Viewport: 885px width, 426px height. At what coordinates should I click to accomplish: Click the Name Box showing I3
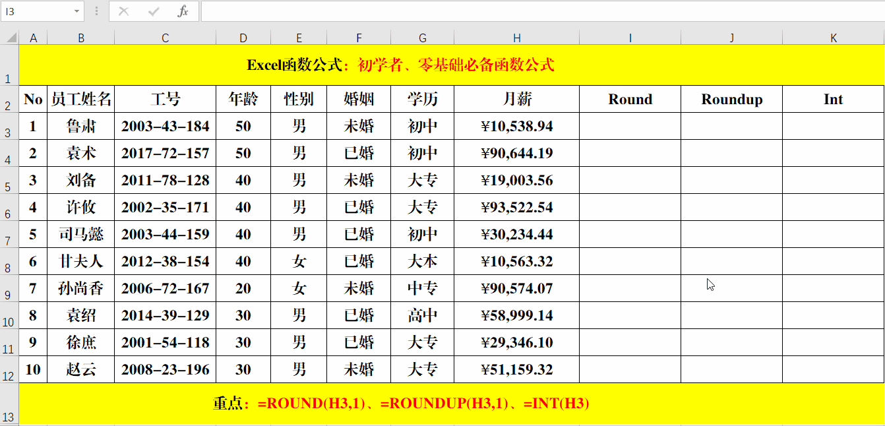pos(36,11)
